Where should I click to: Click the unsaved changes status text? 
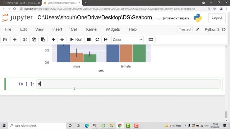tap(176, 18)
